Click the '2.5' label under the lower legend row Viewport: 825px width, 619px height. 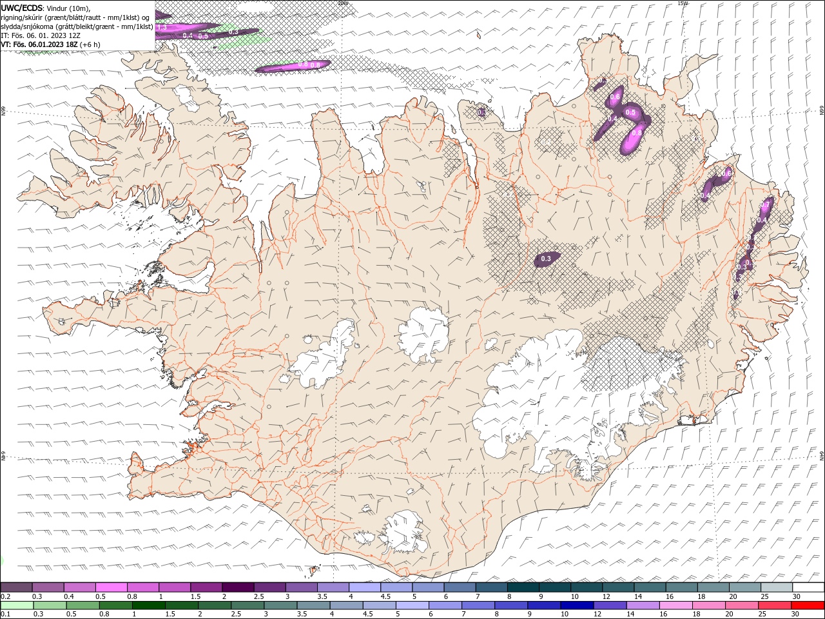(x=236, y=614)
